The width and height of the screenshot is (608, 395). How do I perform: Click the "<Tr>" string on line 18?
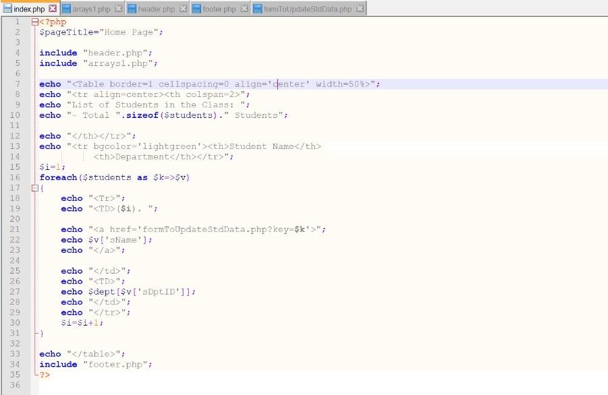coord(105,198)
